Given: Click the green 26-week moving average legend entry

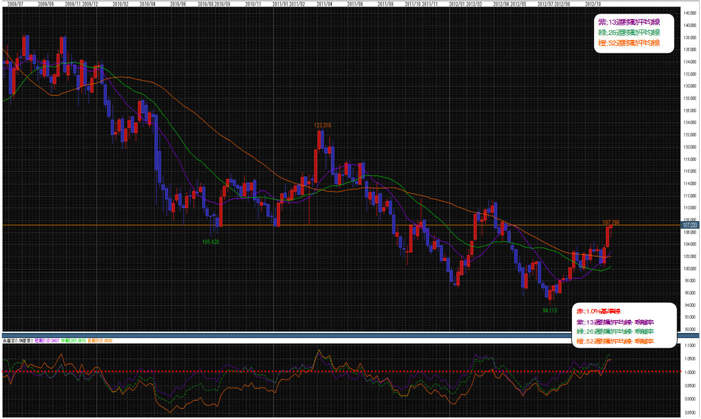Looking at the screenshot, I should pos(628,33).
